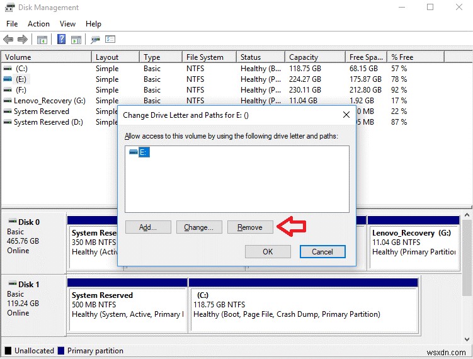Click the Forward arrow toolbar icon
This screenshot has height=359, width=473.
23,39
